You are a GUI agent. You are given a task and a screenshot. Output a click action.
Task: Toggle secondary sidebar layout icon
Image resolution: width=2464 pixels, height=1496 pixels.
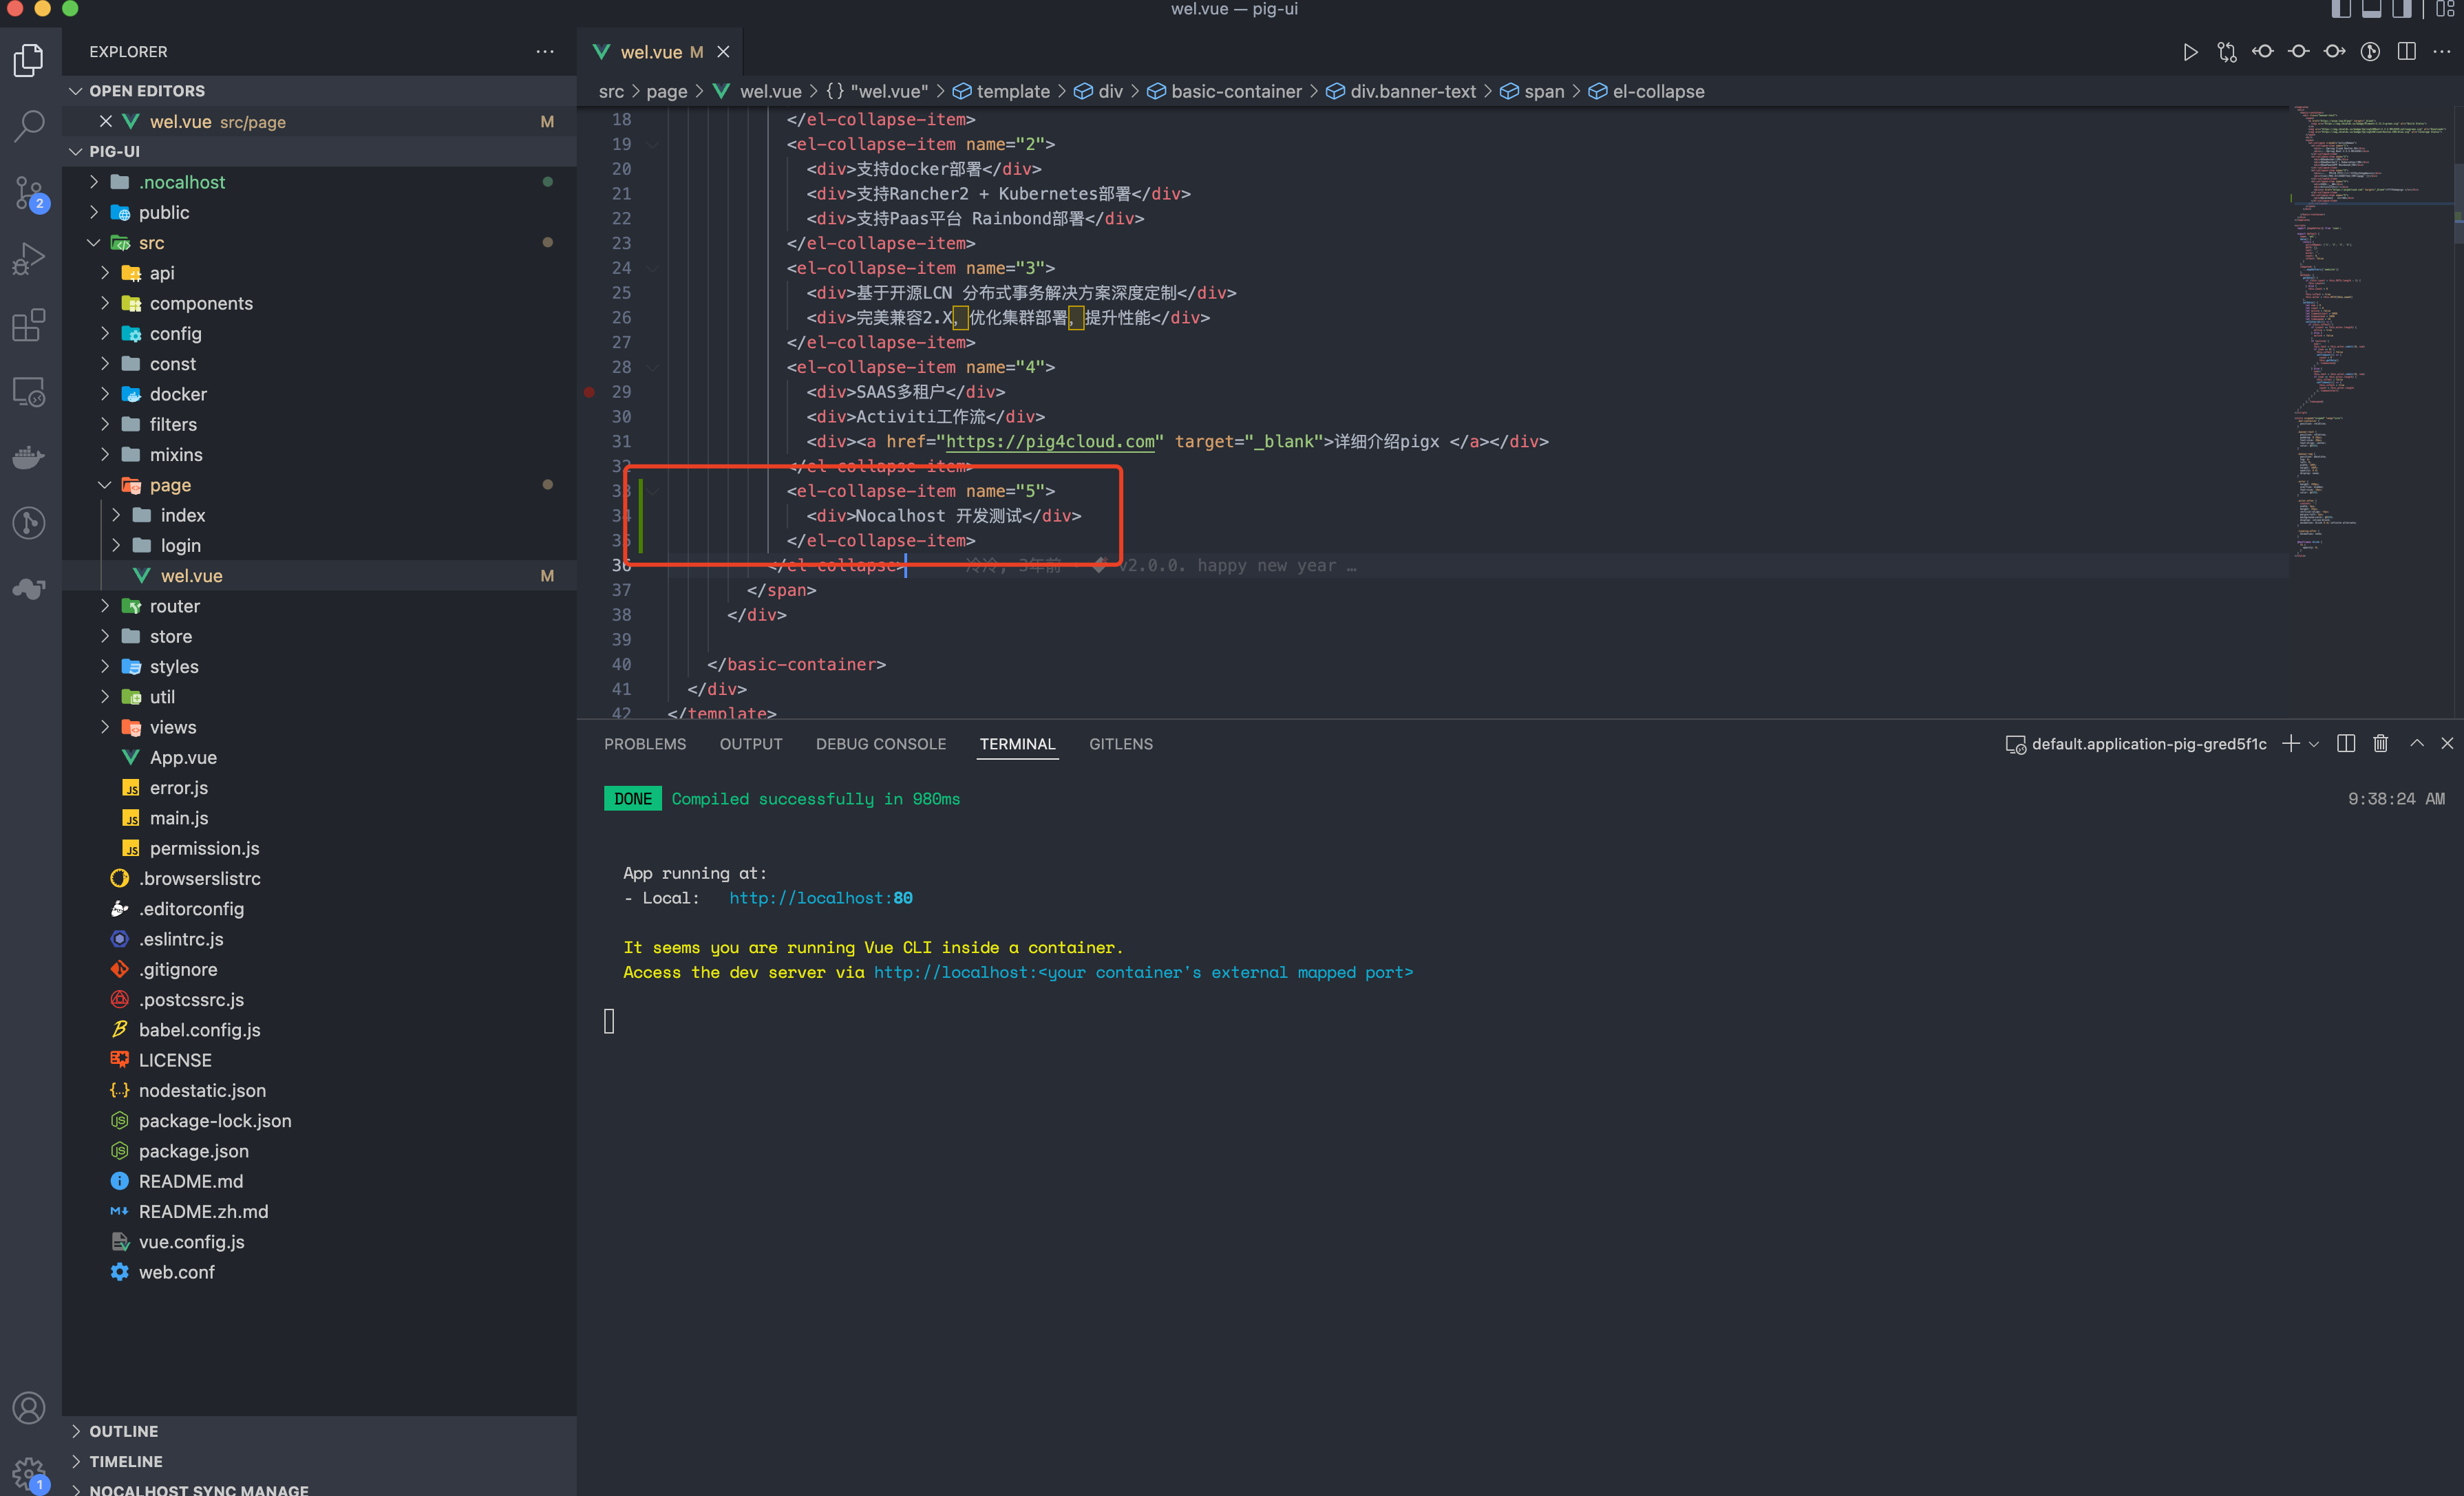tap(2401, 9)
